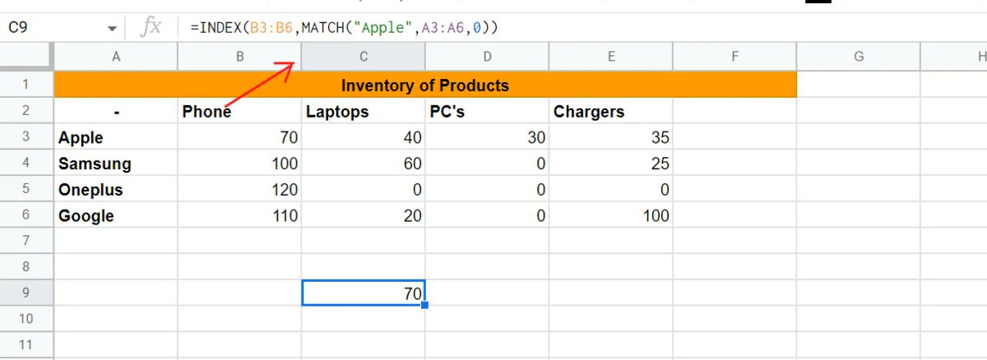The width and height of the screenshot is (987, 360).
Task: Click the Apple Laptops value 40
Action: coord(364,137)
